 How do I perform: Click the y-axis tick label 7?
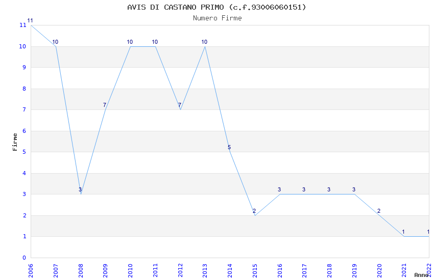[25, 110]
